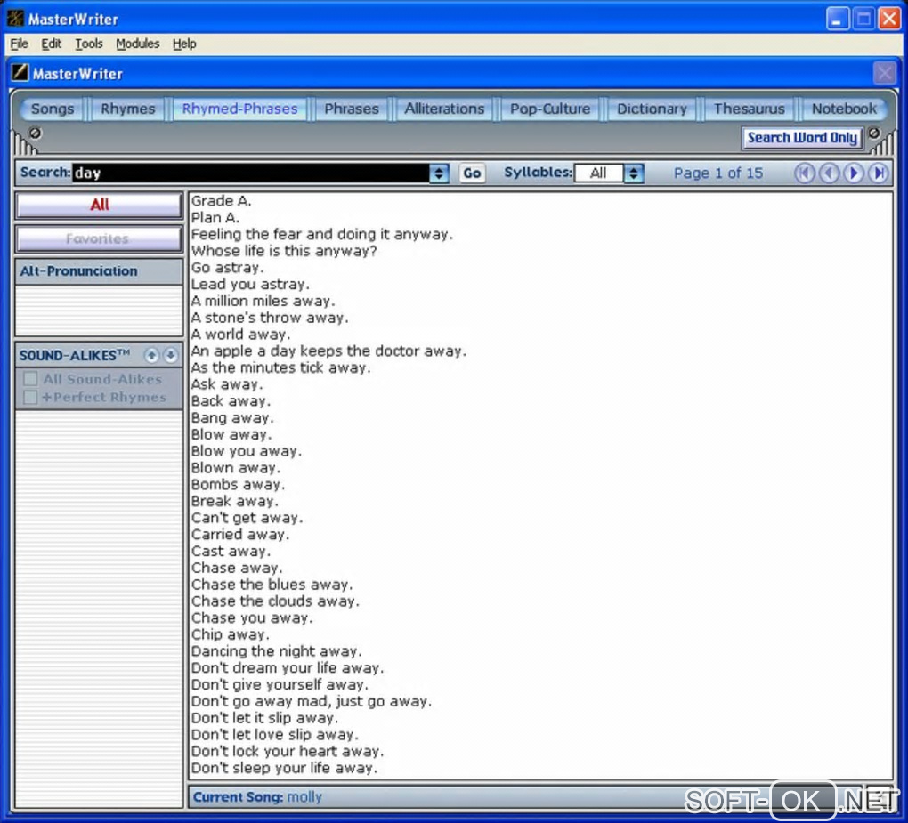The width and height of the screenshot is (908, 823).
Task: Click the Sound-Alikes up arrow icon
Action: tap(151, 355)
